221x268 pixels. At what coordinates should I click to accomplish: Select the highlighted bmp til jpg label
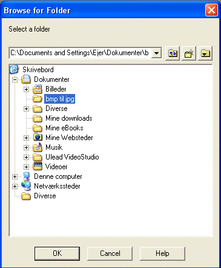pos(60,99)
